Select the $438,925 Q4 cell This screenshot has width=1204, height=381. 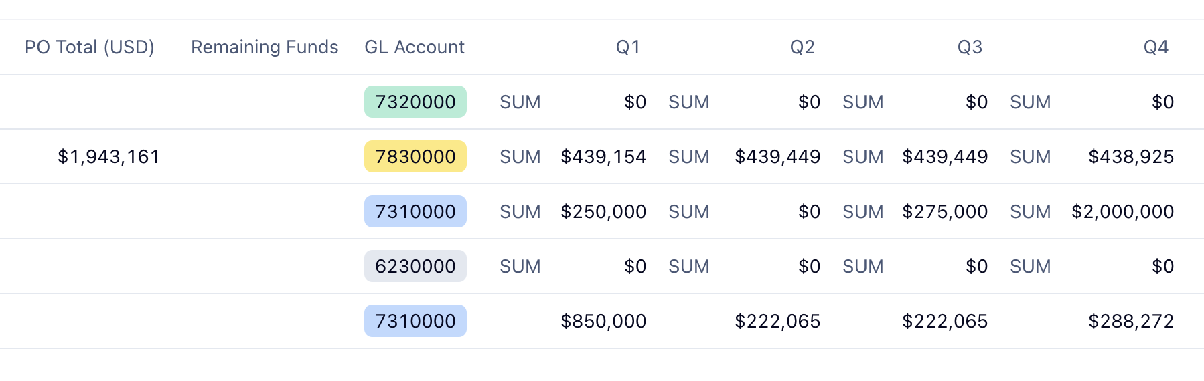(x=1131, y=157)
